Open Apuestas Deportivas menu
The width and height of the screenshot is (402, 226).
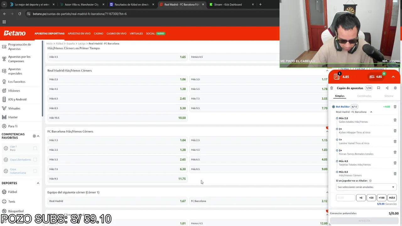click(x=49, y=34)
